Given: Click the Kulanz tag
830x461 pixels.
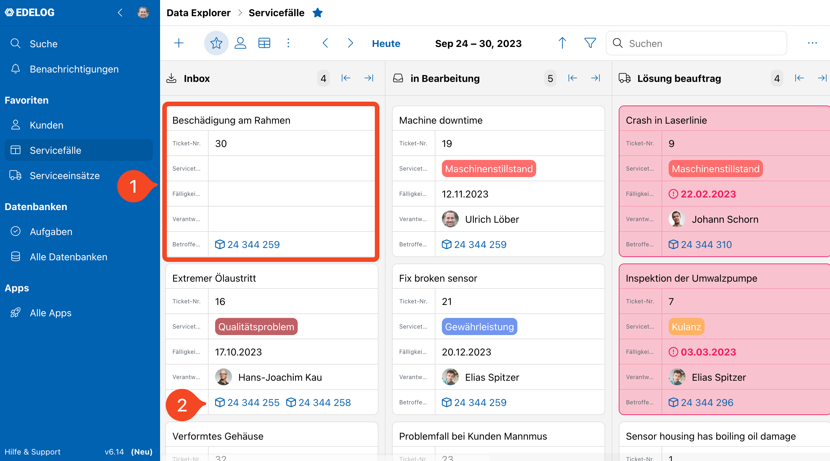Looking at the screenshot, I should pos(686,327).
